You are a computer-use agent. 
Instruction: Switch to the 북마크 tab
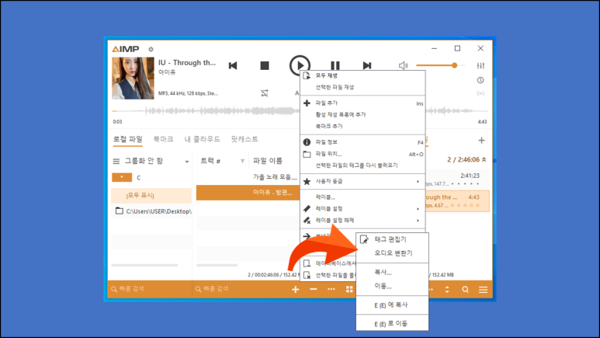(x=163, y=139)
